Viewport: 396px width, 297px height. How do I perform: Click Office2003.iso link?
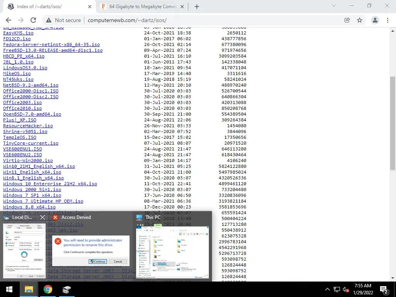click(22, 102)
